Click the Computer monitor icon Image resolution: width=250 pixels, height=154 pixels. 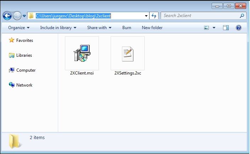[11, 70]
